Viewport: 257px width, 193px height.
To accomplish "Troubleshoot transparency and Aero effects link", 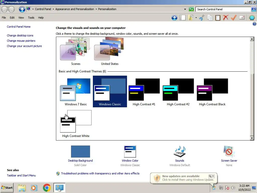I will (x=100, y=173).
